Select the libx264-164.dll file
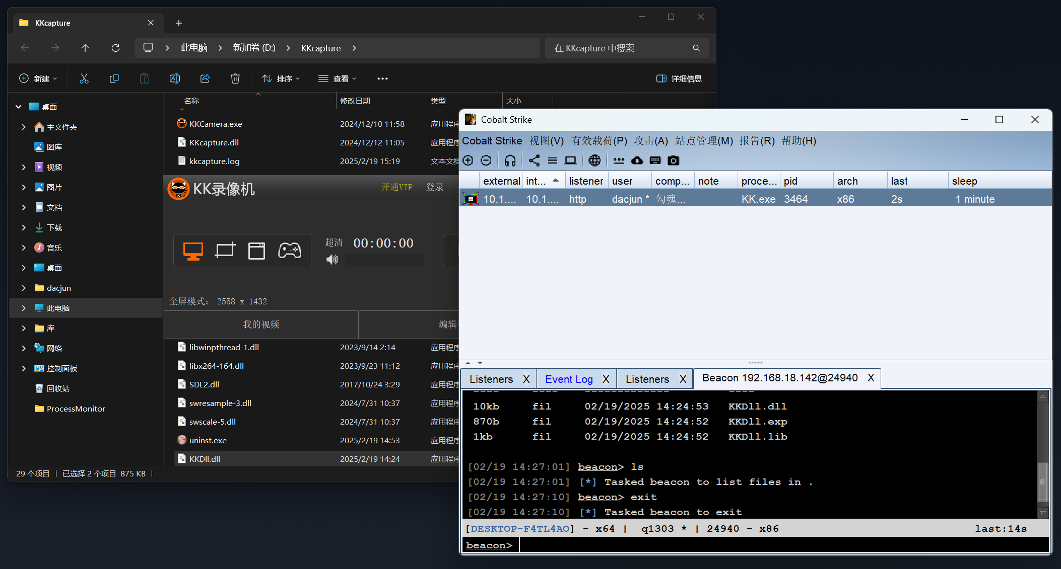The height and width of the screenshot is (569, 1061). (x=216, y=366)
